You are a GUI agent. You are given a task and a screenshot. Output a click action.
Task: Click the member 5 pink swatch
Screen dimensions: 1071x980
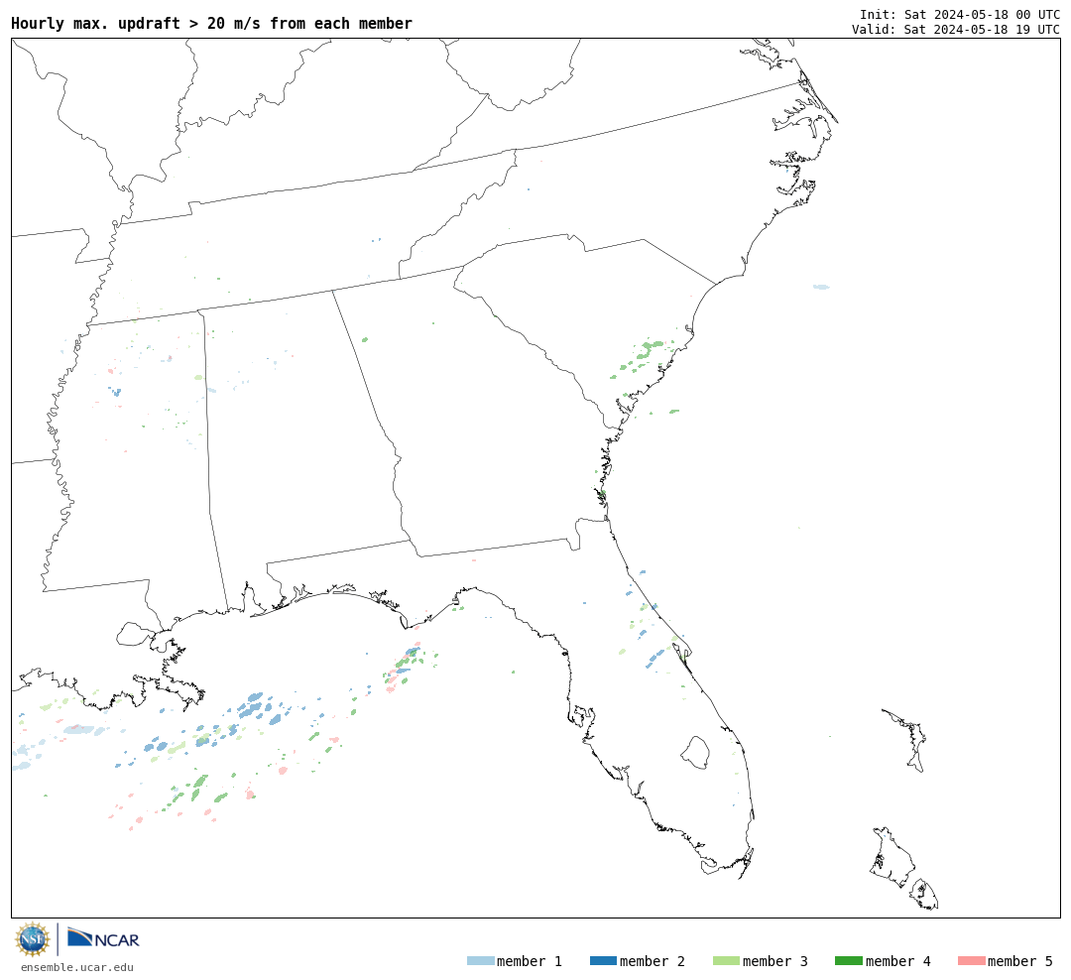(971, 961)
